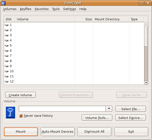Click the volume path input field

62,109
